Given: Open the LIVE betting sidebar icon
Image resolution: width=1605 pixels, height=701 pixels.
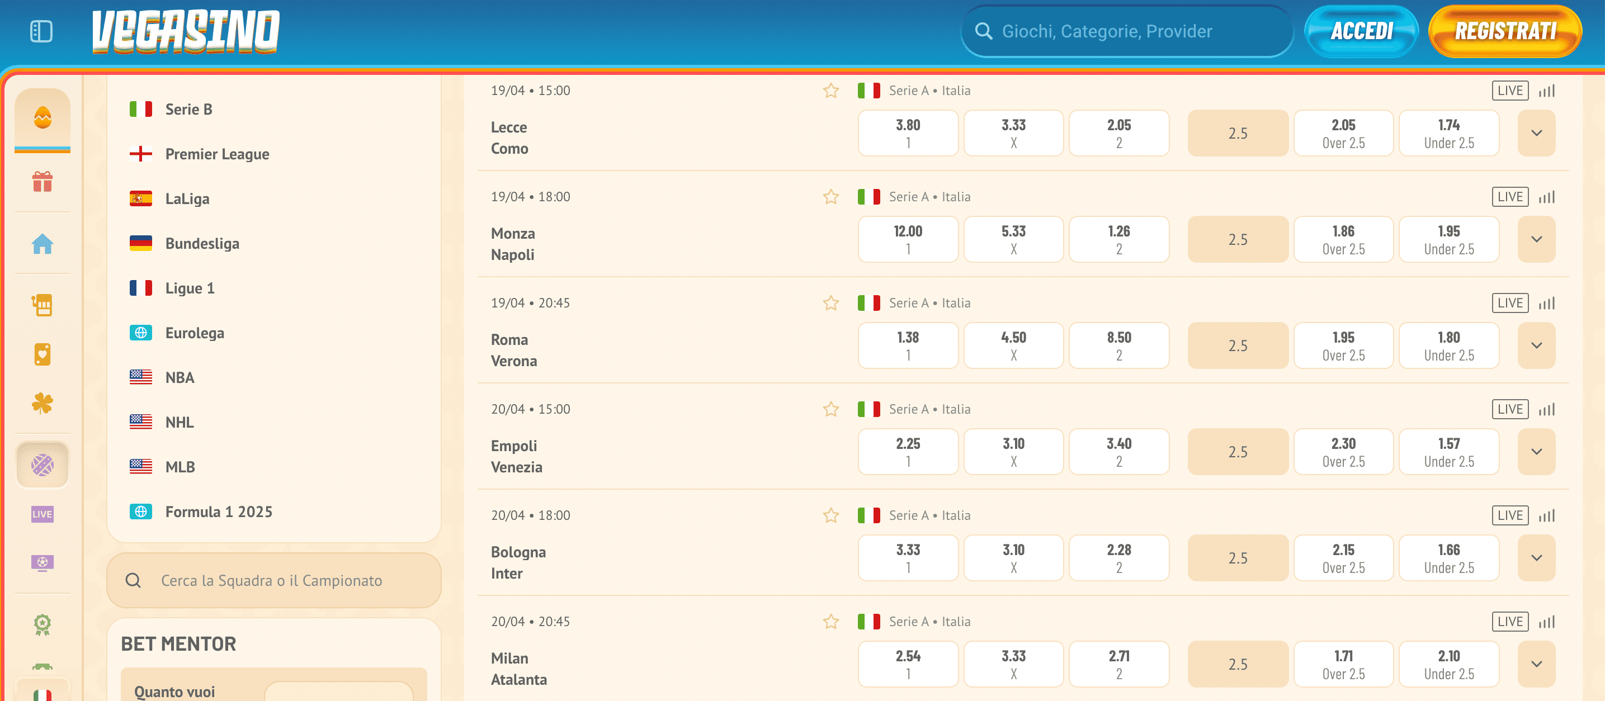Looking at the screenshot, I should click(42, 514).
